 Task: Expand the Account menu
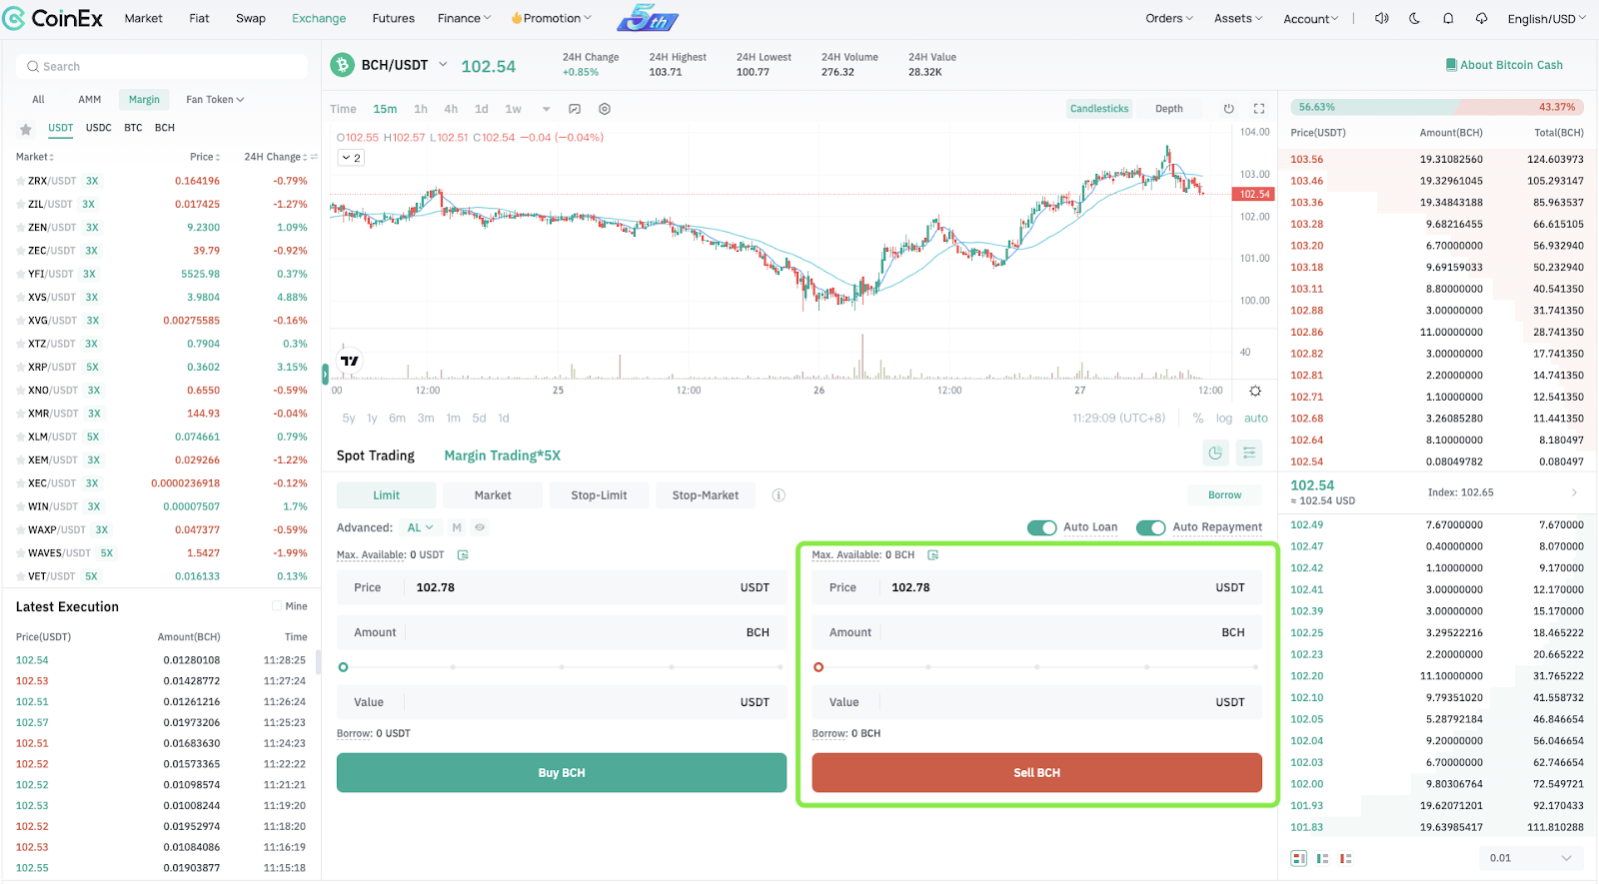[x=1311, y=19]
